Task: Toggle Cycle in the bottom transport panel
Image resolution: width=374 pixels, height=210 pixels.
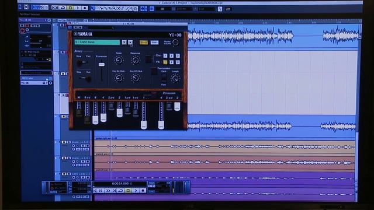Action: (120, 191)
